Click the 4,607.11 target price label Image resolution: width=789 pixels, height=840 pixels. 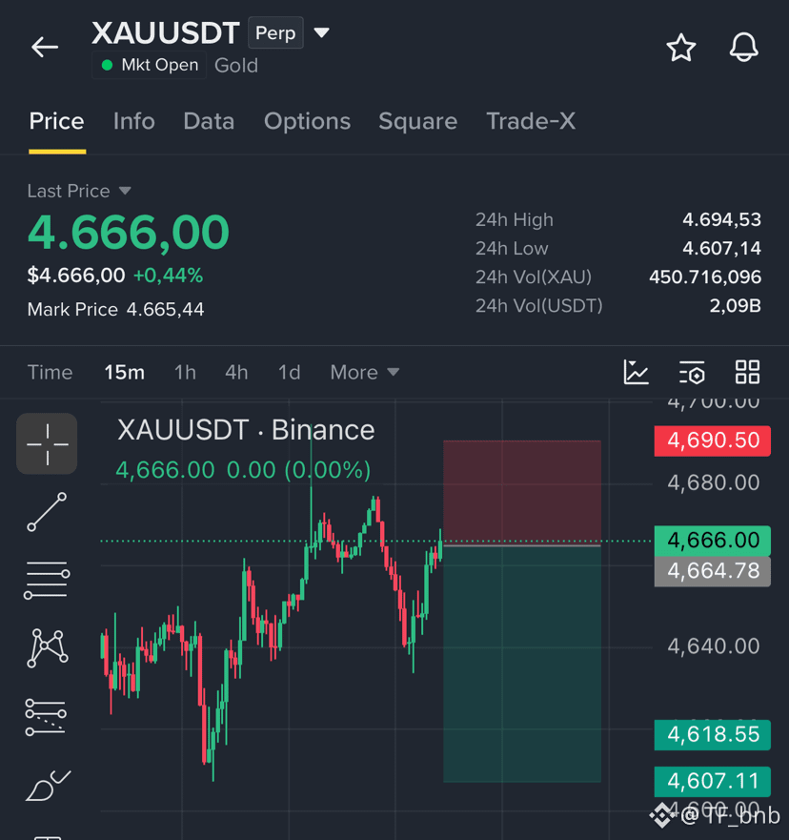tap(713, 782)
